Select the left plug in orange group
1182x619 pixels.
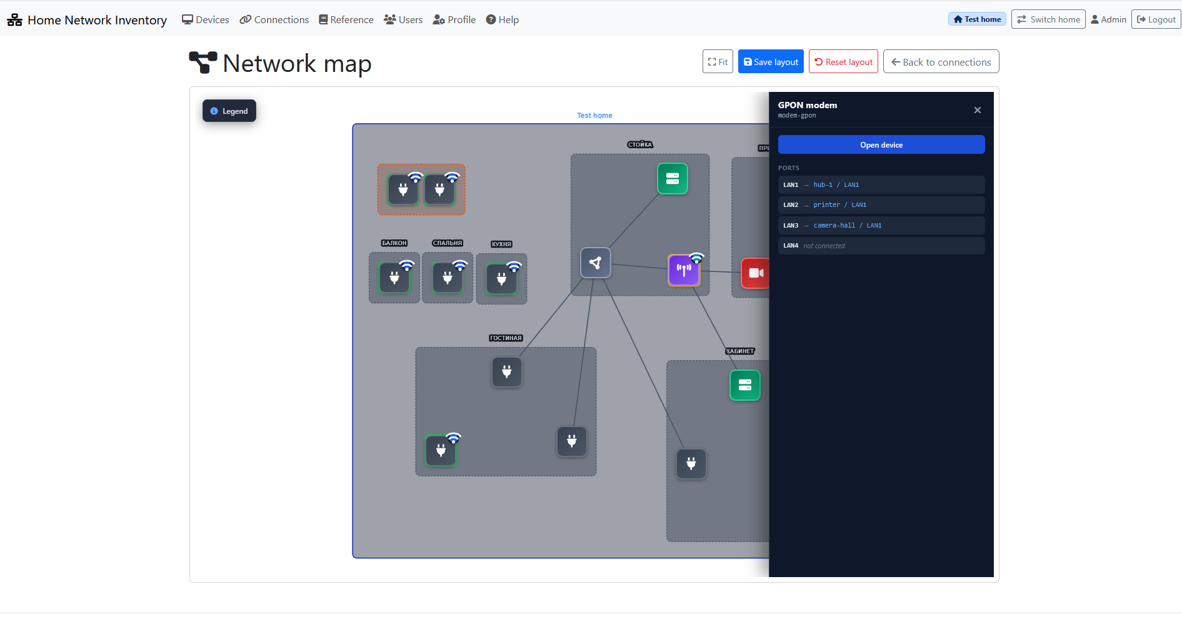(403, 190)
